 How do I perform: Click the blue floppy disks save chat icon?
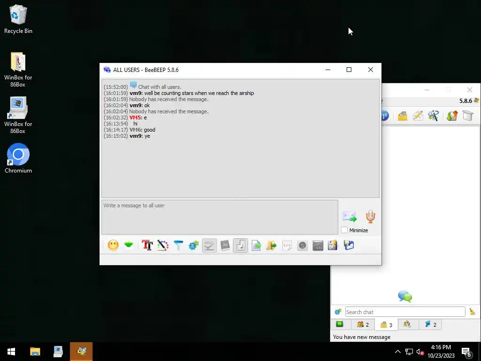pyautogui.click(x=349, y=245)
